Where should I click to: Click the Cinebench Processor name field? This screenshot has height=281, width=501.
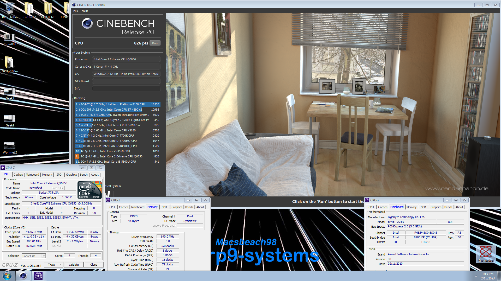(x=126, y=59)
